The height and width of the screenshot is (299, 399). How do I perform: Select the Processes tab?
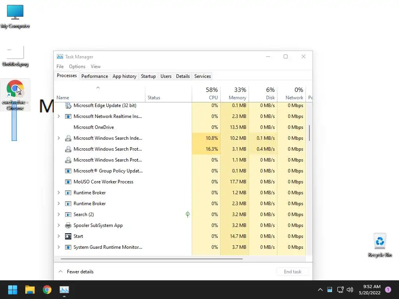pyautogui.click(x=67, y=76)
